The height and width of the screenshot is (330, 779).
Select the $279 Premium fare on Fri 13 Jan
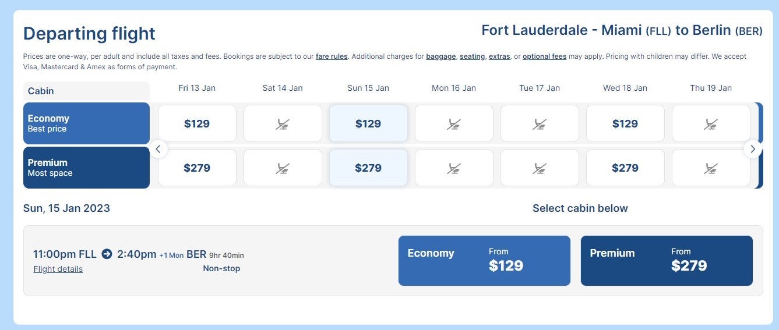[x=197, y=168]
